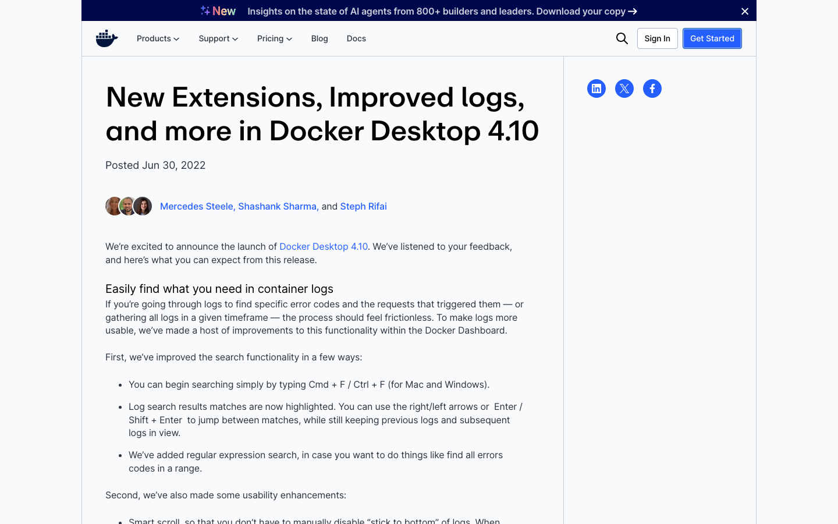Screen dimensions: 838x524
Task: Click the sparkle New badge icon in banner
Action: pos(218,11)
